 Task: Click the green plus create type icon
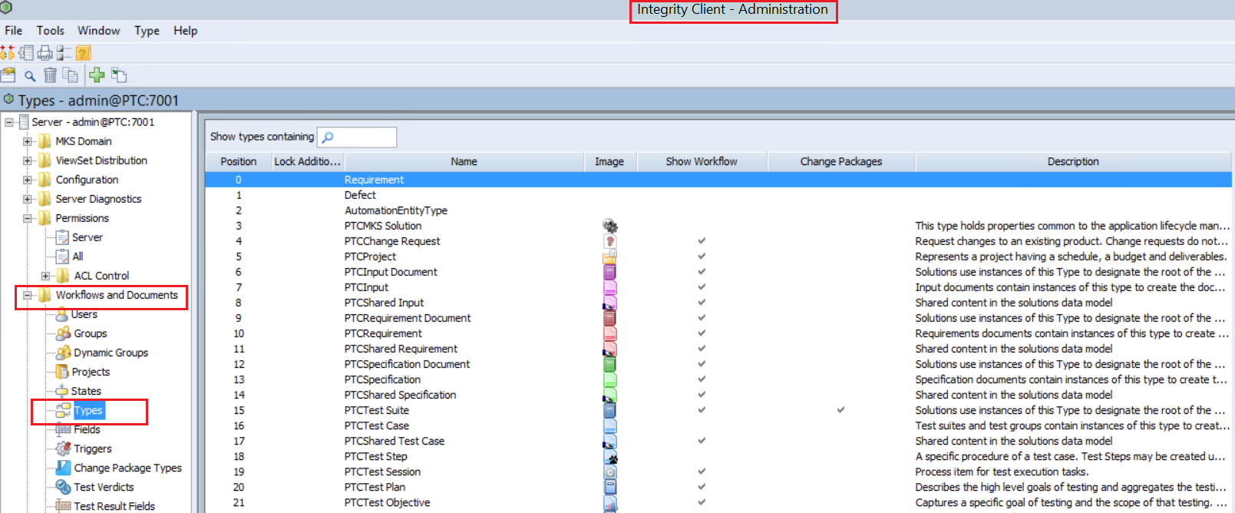(97, 74)
